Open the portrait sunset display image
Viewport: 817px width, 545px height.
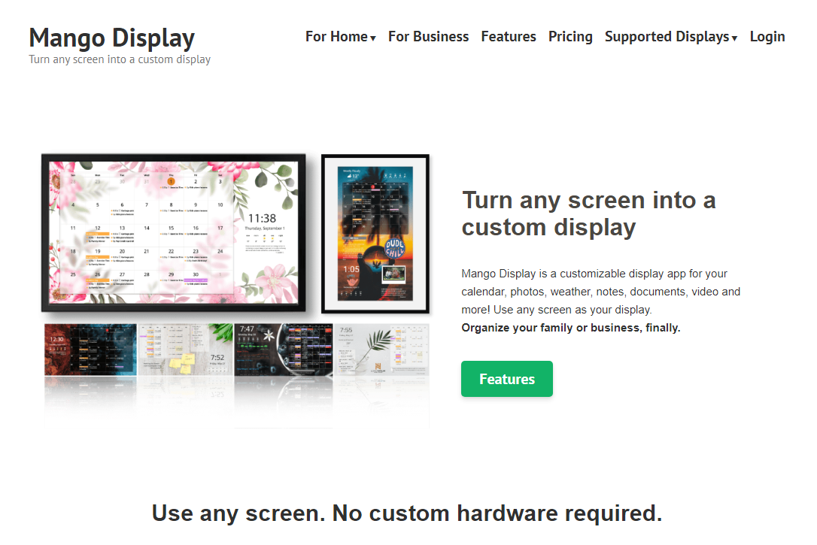tap(375, 234)
